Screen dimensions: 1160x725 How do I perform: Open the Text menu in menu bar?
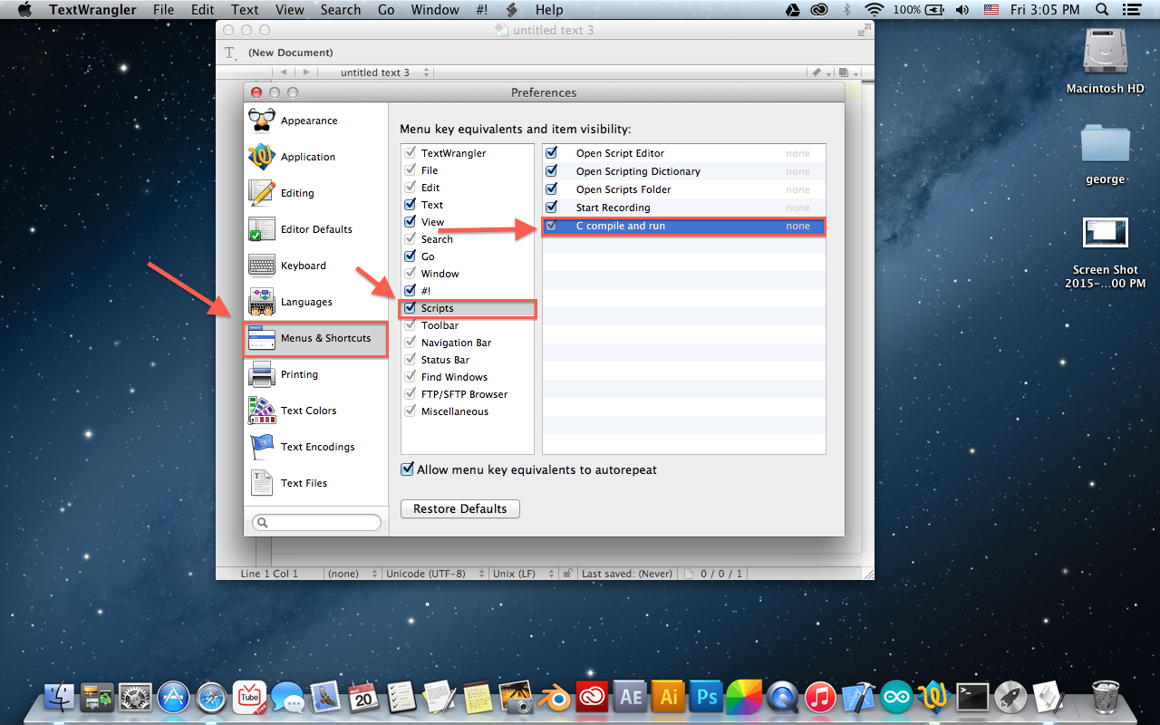click(245, 10)
